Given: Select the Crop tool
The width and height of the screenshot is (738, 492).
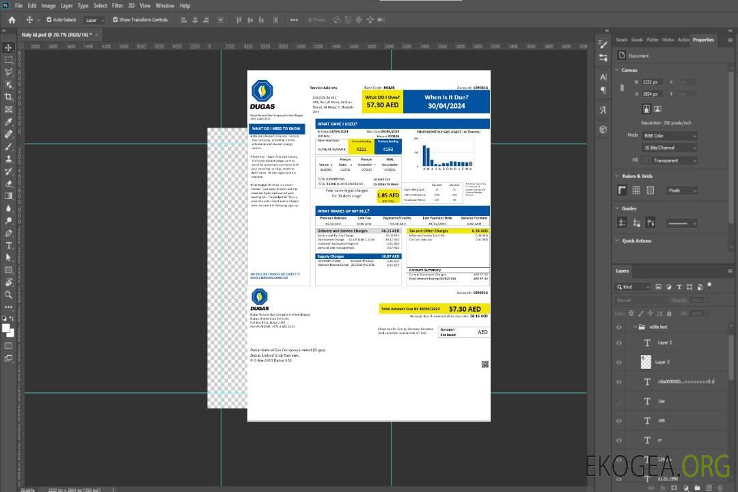Looking at the screenshot, I should coord(8,97).
